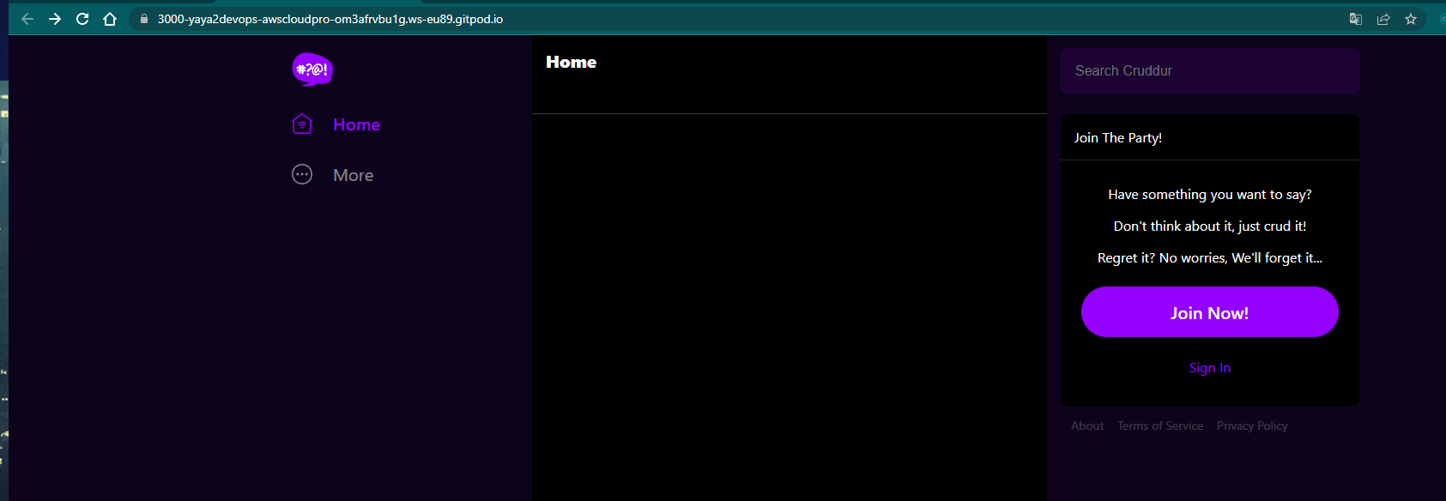
Task: Click the More ellipsis circle icon
Action: click(302, 175)
